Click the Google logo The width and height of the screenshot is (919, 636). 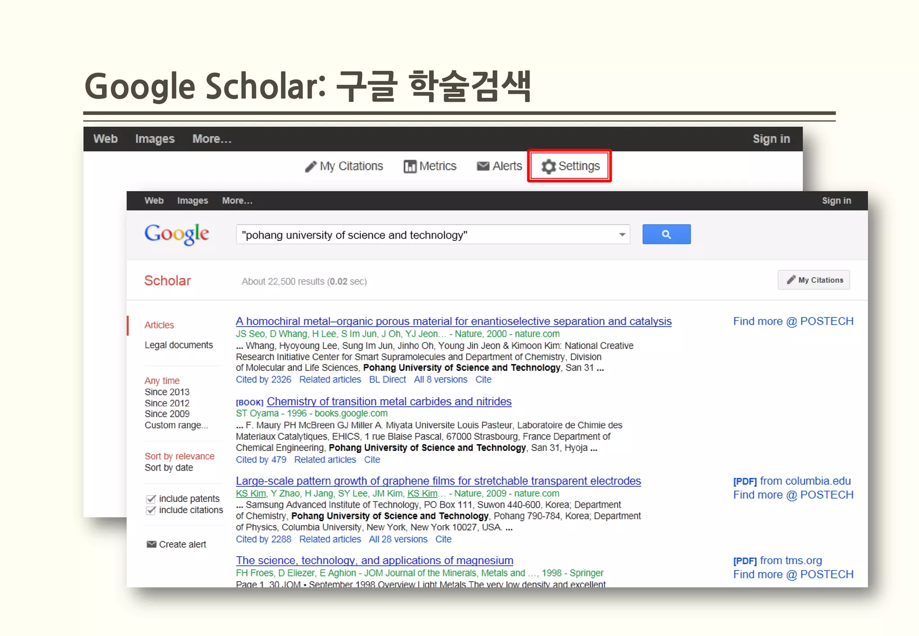(176, 234)
